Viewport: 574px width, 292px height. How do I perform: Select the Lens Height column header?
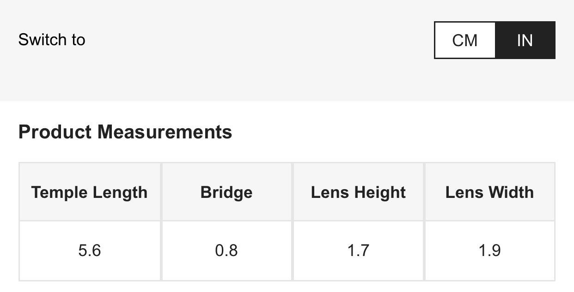click(x=358, y=192)
